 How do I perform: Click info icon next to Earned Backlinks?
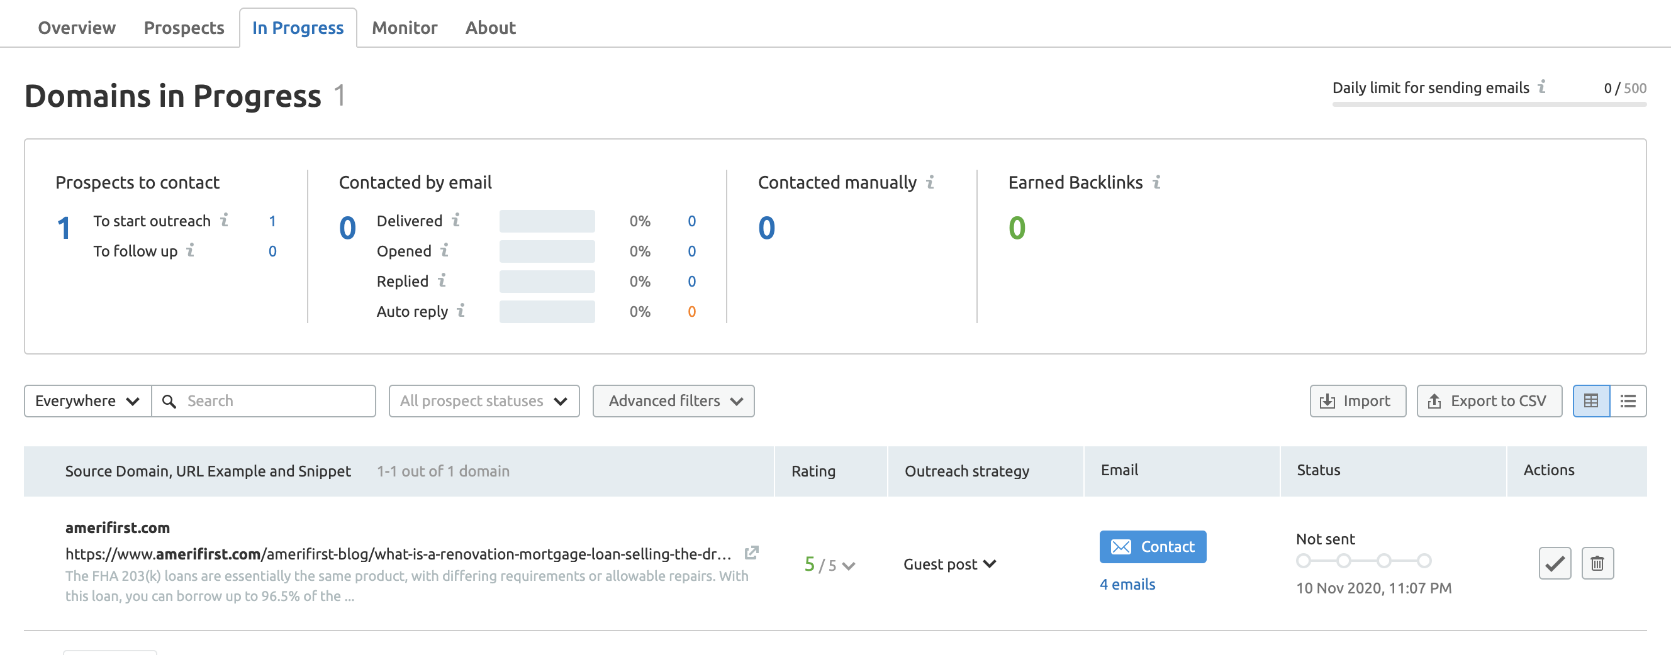point(1156,182)
